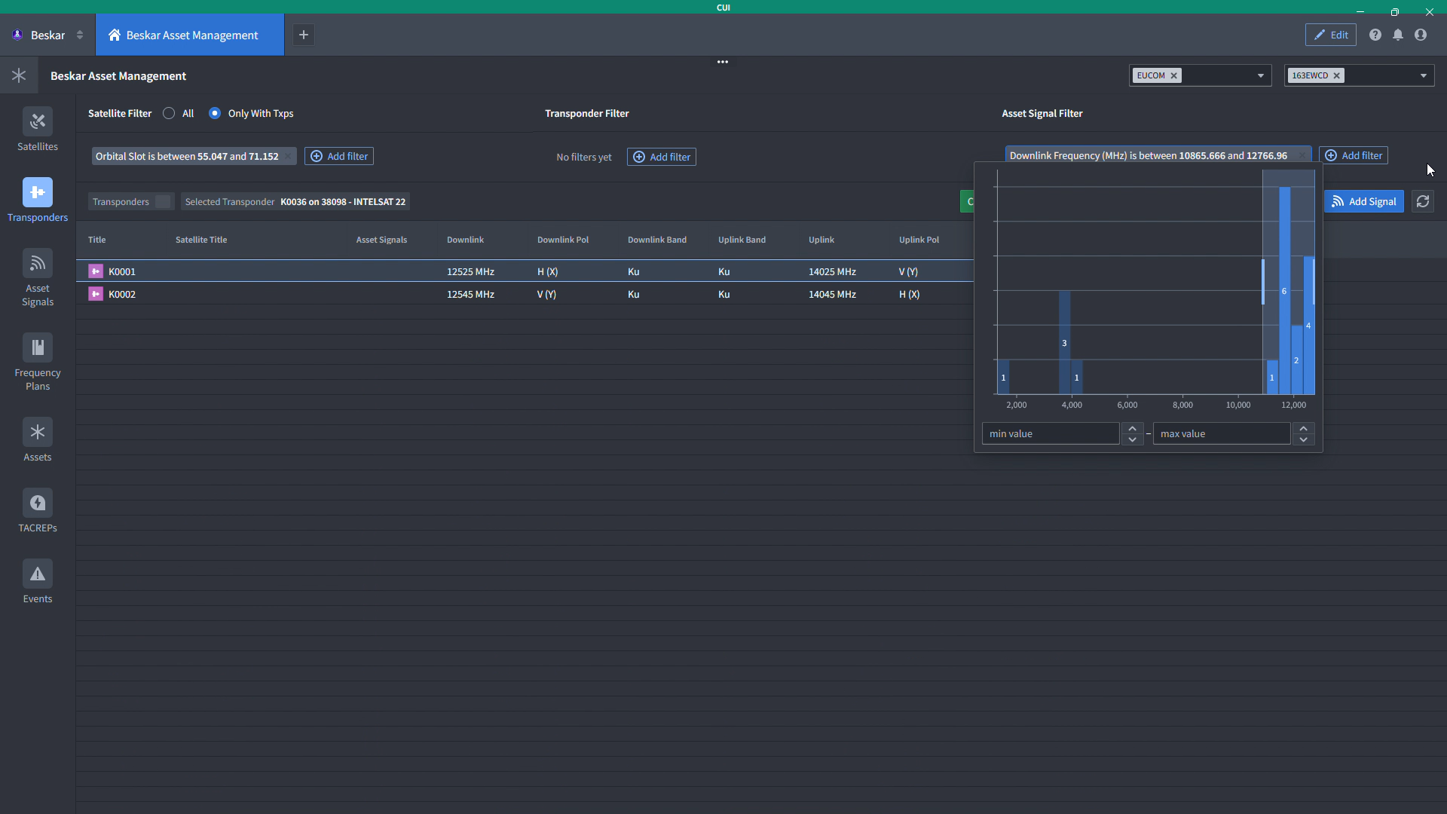Add filter under Transponder Filter
Viewport: 1447px width, 814px height.
coord(662,157)
